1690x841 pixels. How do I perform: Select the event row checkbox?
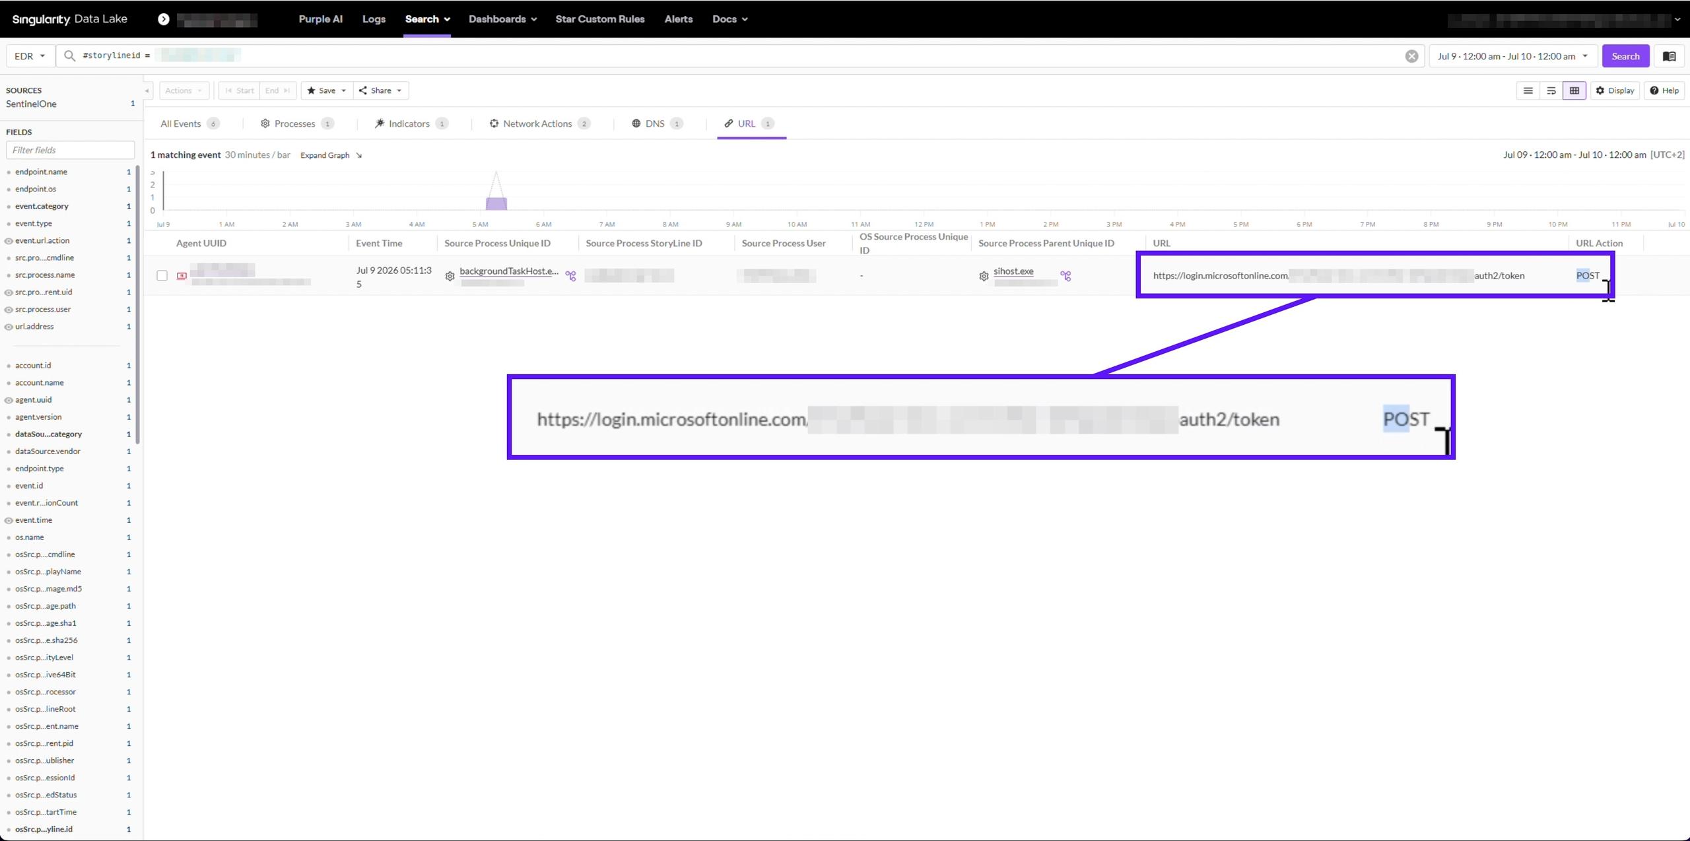coord(162,275)
